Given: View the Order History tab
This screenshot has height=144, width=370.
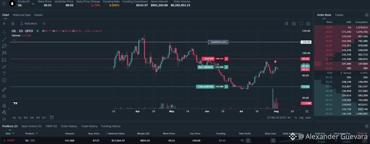Looking at the screenshot, I should tap(69, 126).
